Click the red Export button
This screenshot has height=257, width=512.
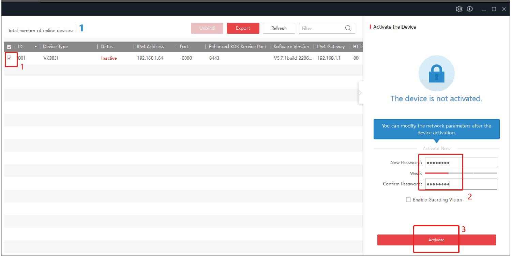click(243, 28)
